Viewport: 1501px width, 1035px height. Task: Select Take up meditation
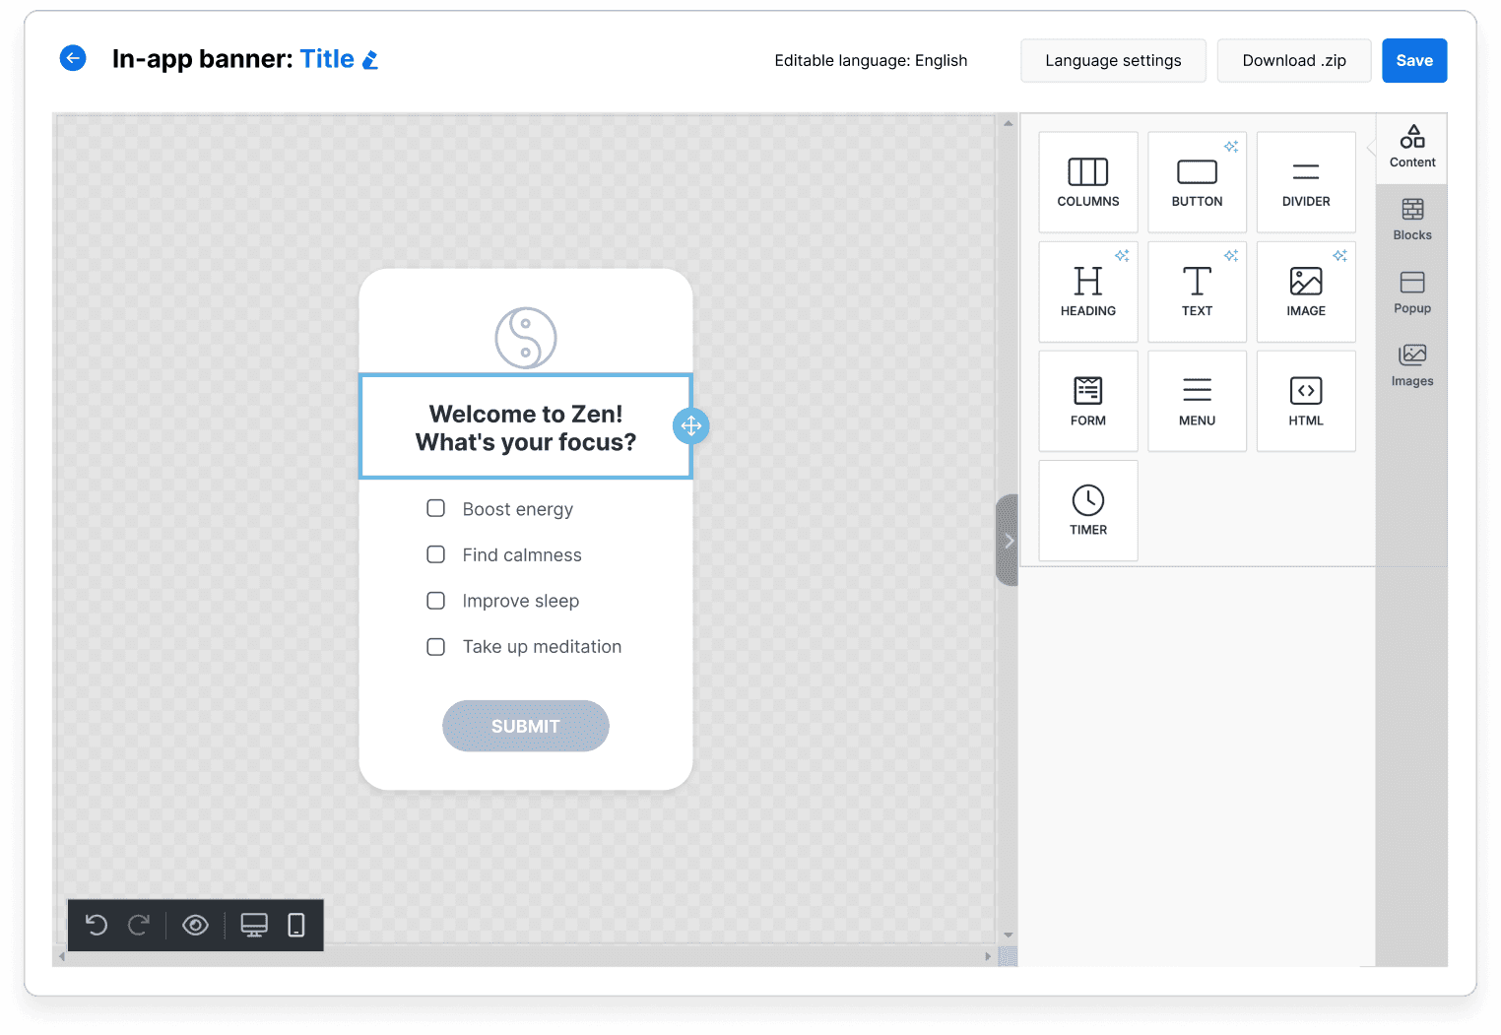click(x=435, y=646)
